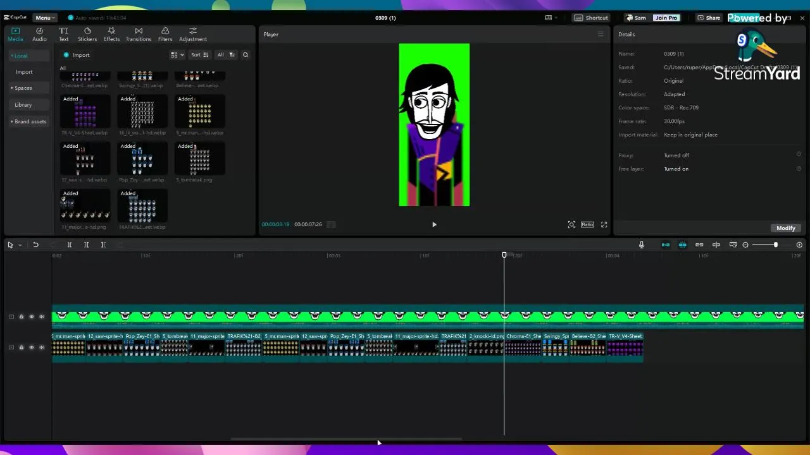Viewport: 810px width, 455px height.
Task: Zoom out the timeline with minus icon
Action: tap(745, 245)
